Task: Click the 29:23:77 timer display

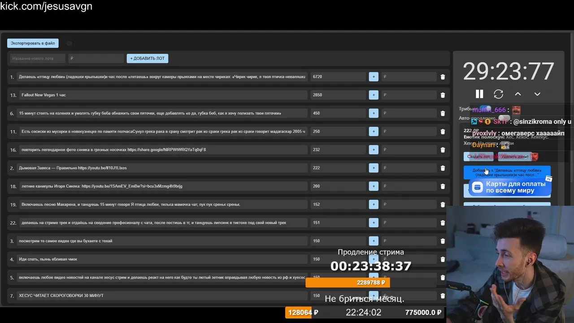Action: tap(509, 71)
